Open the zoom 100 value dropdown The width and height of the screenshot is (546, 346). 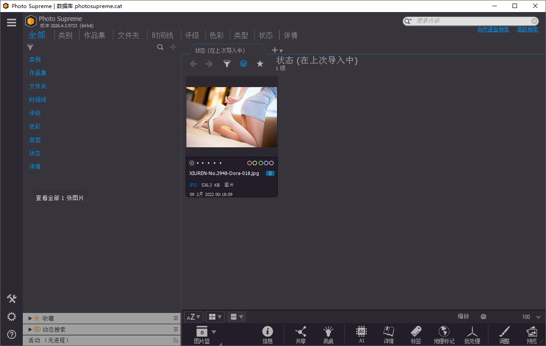(538, 317)
